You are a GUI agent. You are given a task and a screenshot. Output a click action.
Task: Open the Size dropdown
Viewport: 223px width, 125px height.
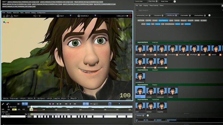62,16
